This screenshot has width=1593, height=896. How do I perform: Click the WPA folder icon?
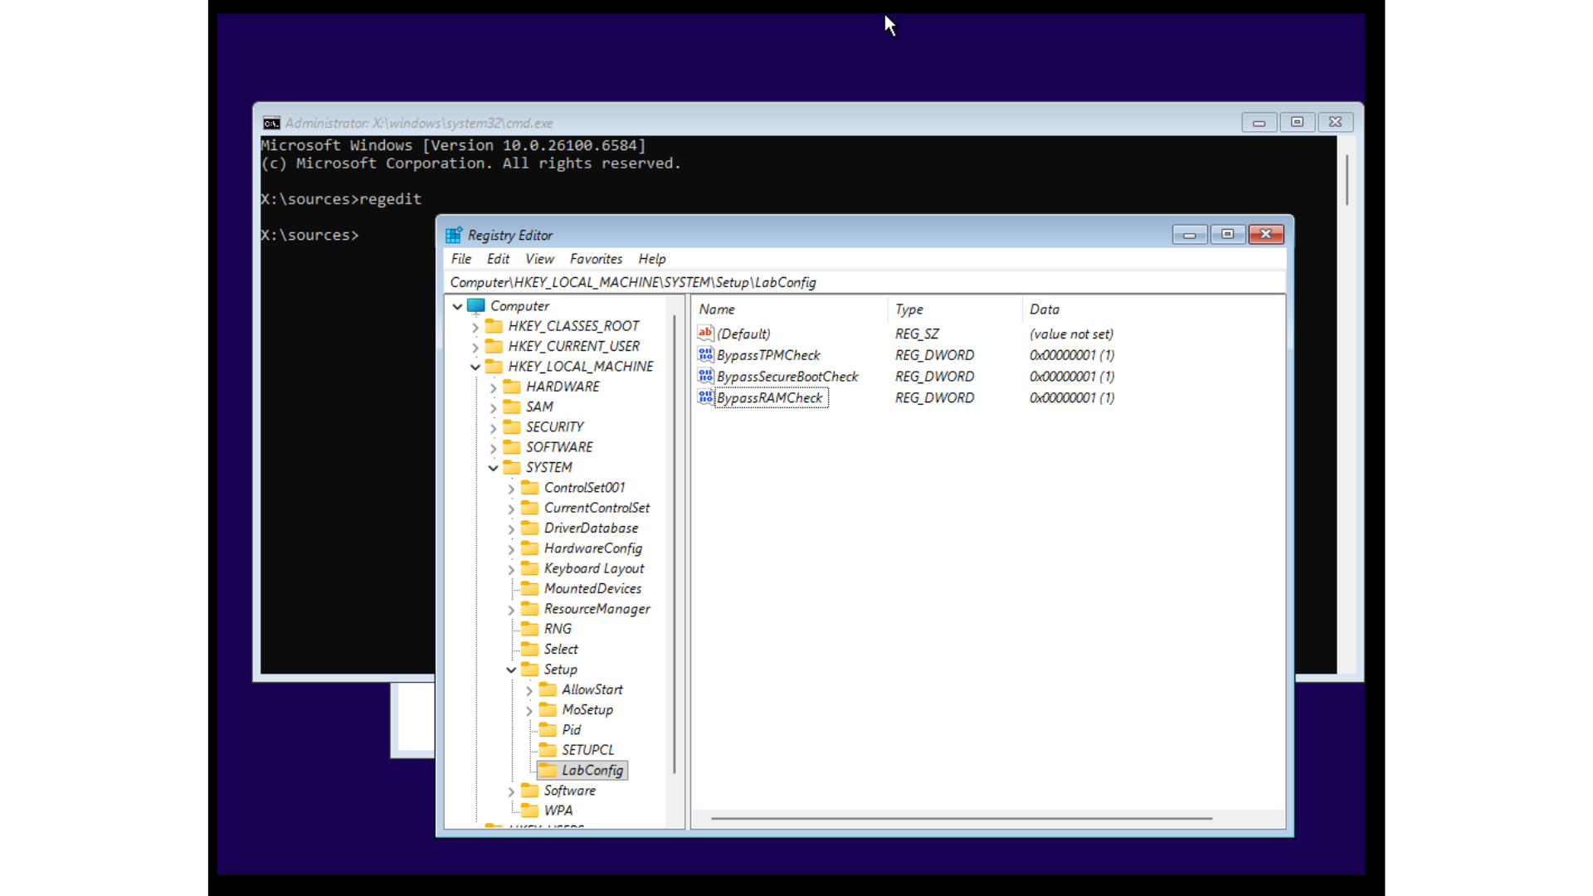click(x=531, y=811)
